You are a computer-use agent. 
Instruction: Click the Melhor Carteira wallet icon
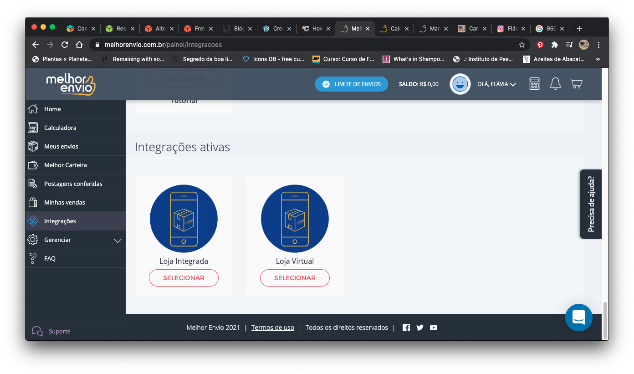coord(33,165)
